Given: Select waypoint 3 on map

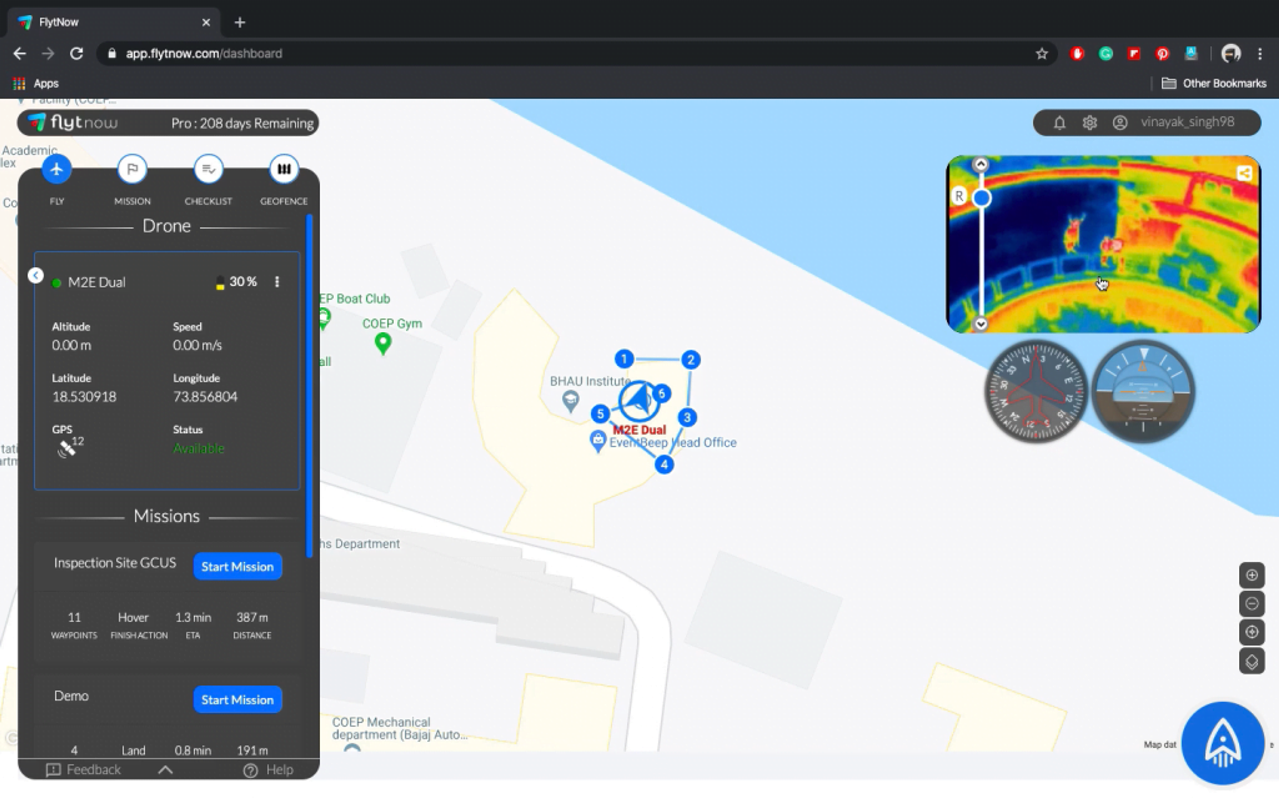Looking at the screenshot, I should click(x=687, y=417).
